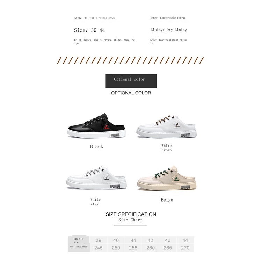Click the OPTIONAL COLOR heading
Image resolution: width=262 pixels, height=262 pixels.
(x=131, y=93)
